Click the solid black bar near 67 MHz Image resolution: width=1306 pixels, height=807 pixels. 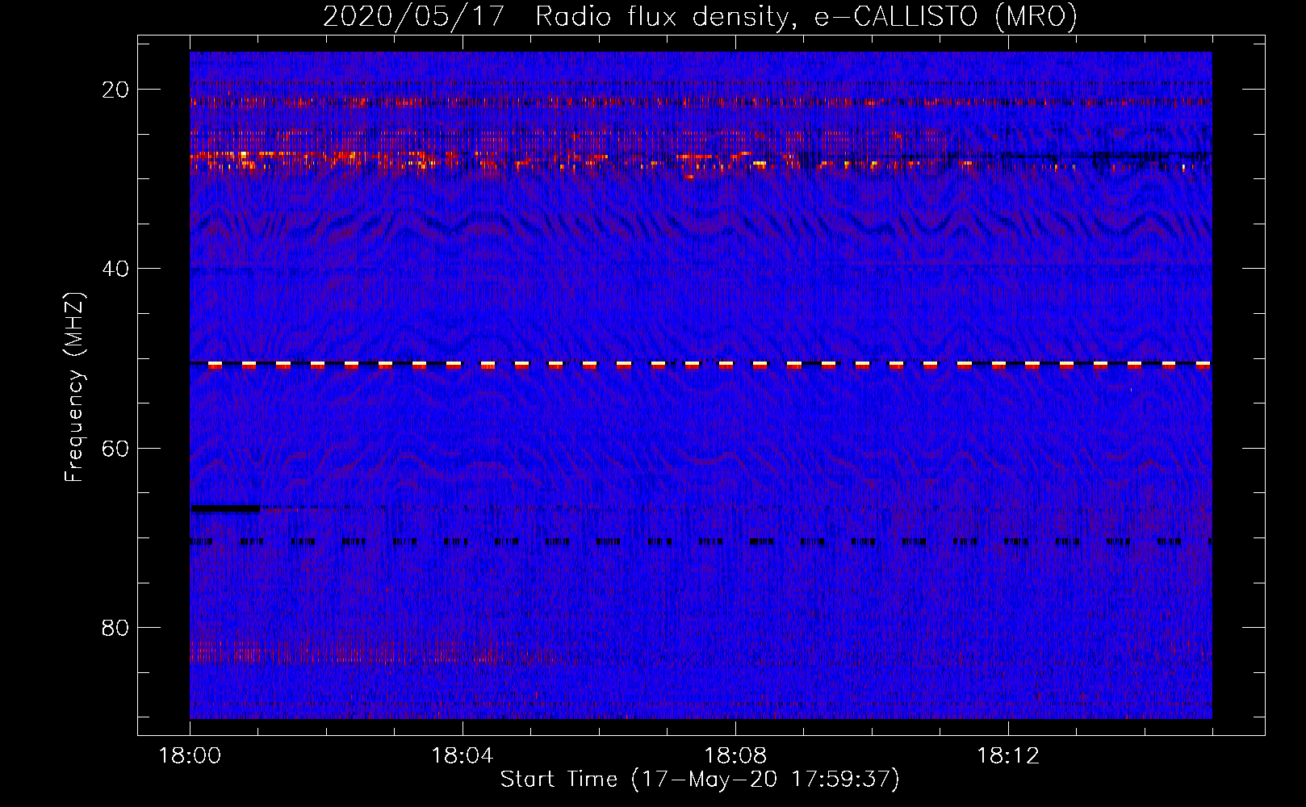[225, 508]
